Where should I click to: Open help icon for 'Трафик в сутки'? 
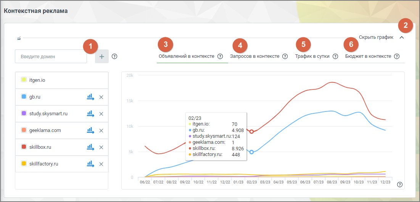(x=335, y=56)
